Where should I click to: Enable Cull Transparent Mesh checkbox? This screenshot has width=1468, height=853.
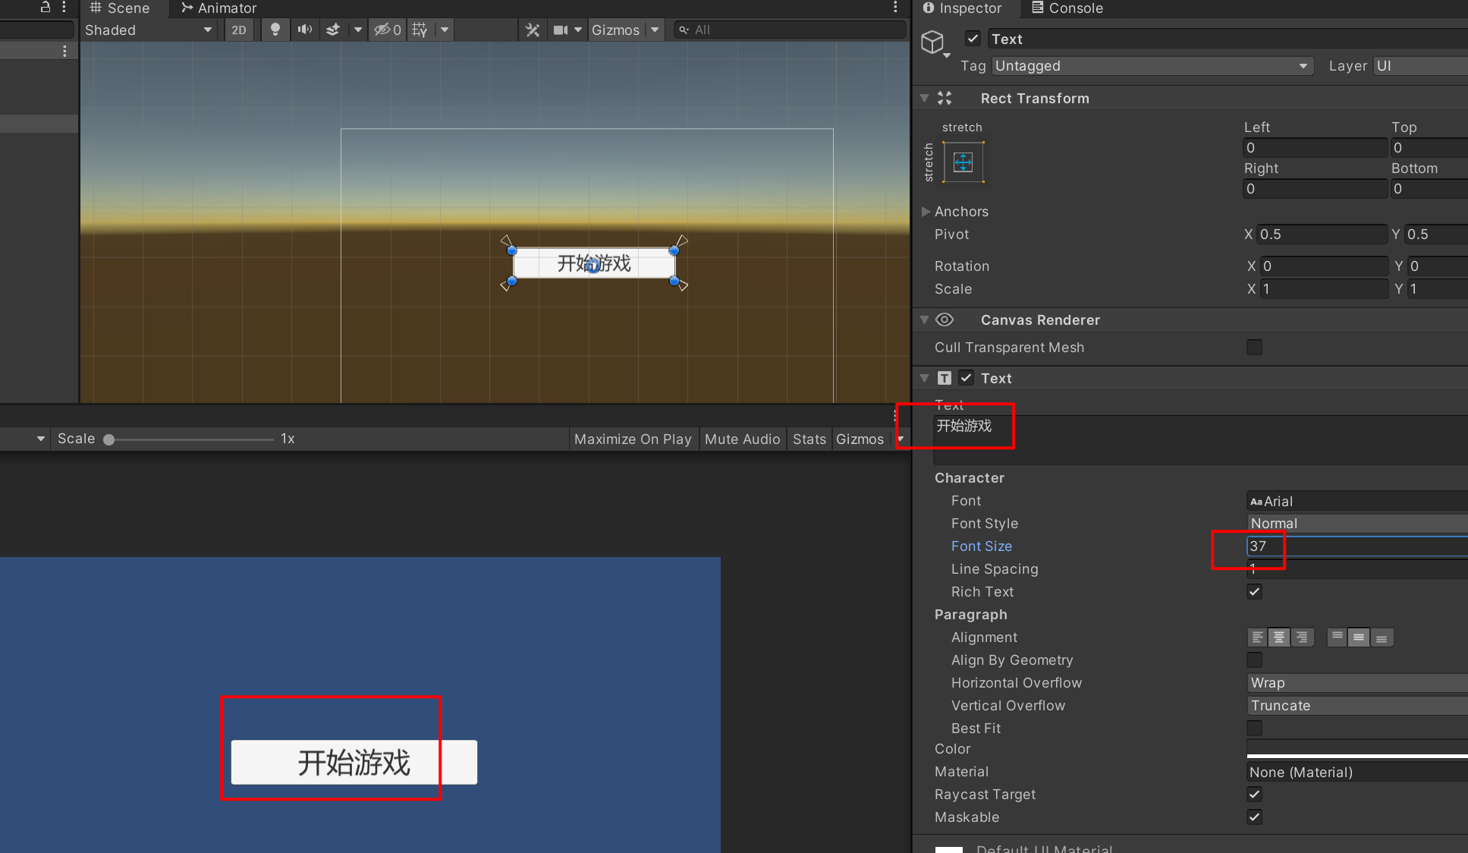click(1254, 347)
